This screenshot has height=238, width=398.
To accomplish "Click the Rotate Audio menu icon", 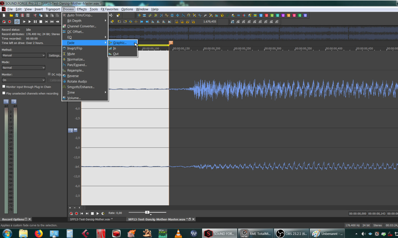I will 64,81.
